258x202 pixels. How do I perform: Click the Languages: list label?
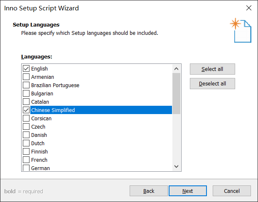click(x=37, y=57)
